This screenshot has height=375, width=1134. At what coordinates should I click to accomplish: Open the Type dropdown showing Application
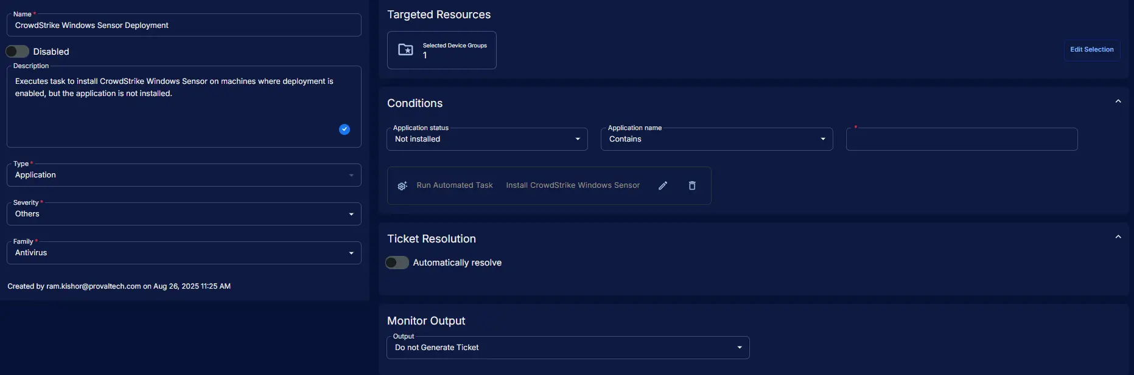coord(183,175)
